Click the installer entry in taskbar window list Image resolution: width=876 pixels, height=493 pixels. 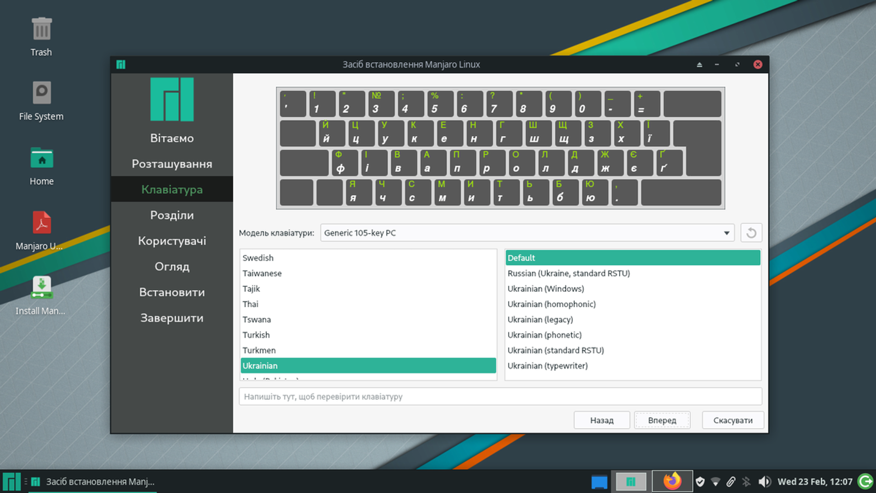pos(94,482)
